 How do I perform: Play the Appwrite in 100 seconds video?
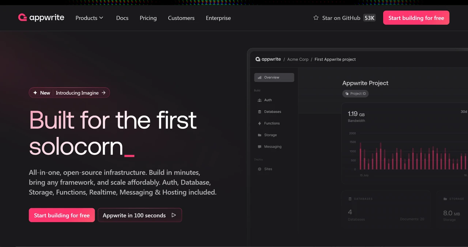click(x=140, y=215)
